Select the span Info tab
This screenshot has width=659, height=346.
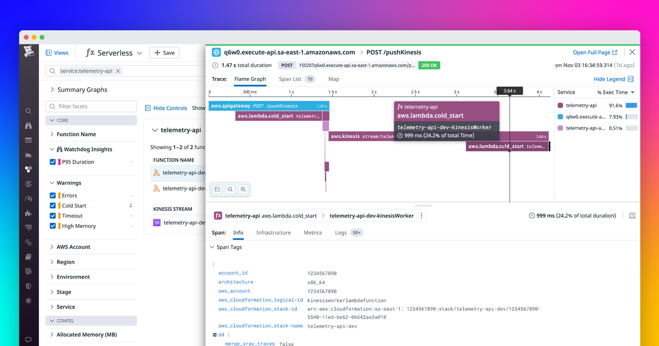pos(238,233)
